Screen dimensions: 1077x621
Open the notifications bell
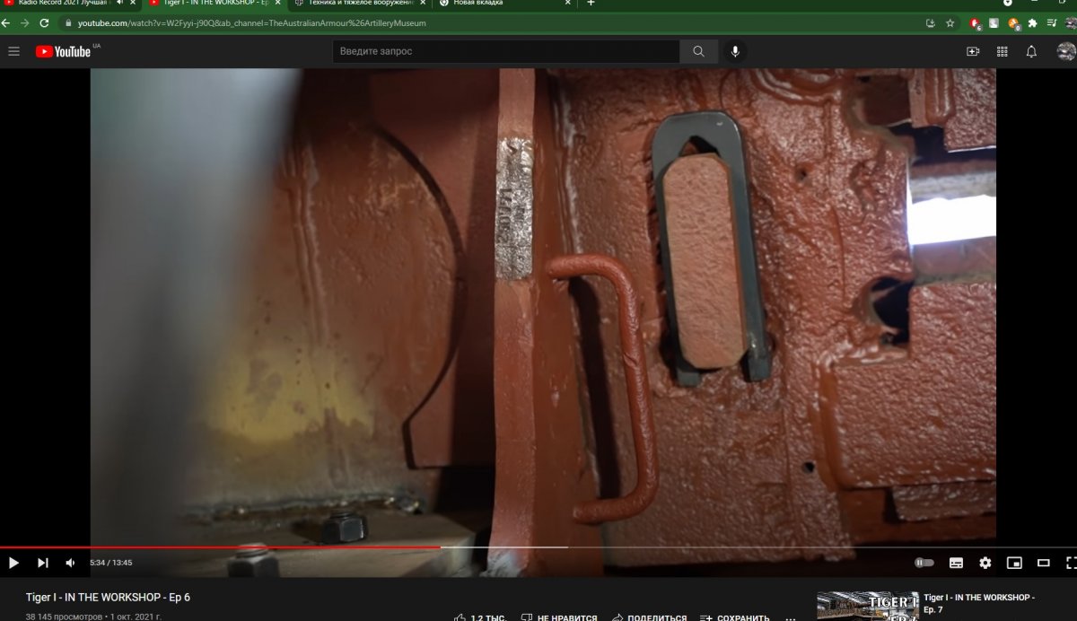click(x=1031, y=51)
